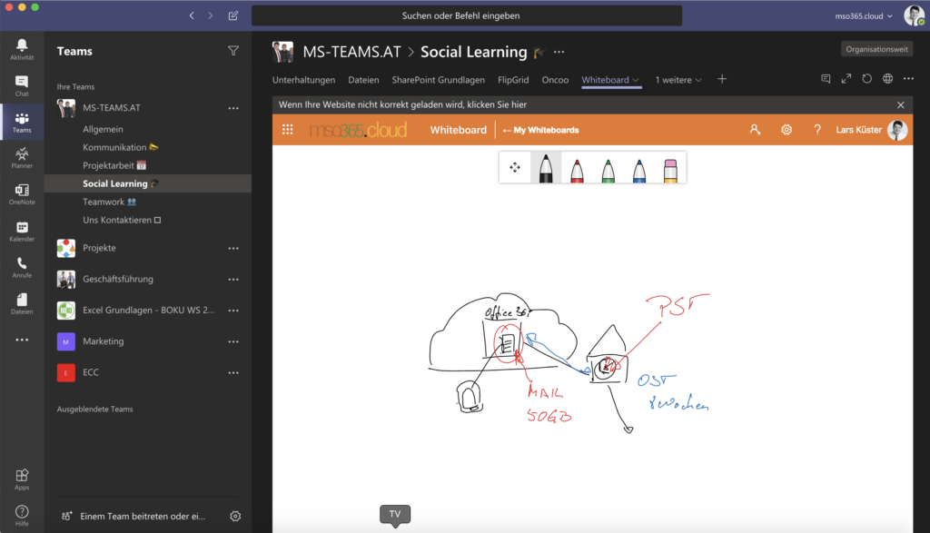Expand Ausgeblendete Teams section
Image resolution: width=930 pixels, height=533 pixels.
94,410
